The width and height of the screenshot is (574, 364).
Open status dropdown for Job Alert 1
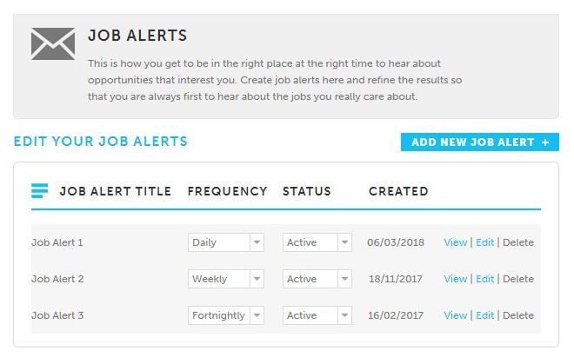(x=317, y=243)
